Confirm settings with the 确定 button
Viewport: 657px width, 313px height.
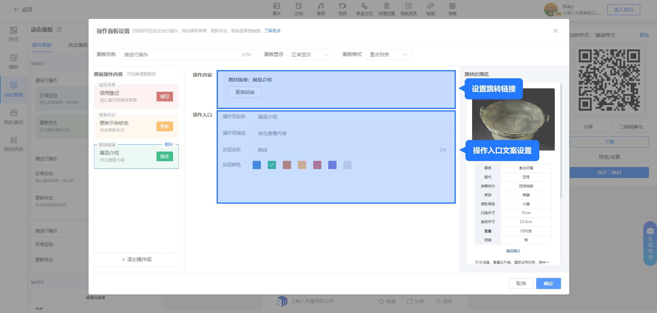point(548,283)
